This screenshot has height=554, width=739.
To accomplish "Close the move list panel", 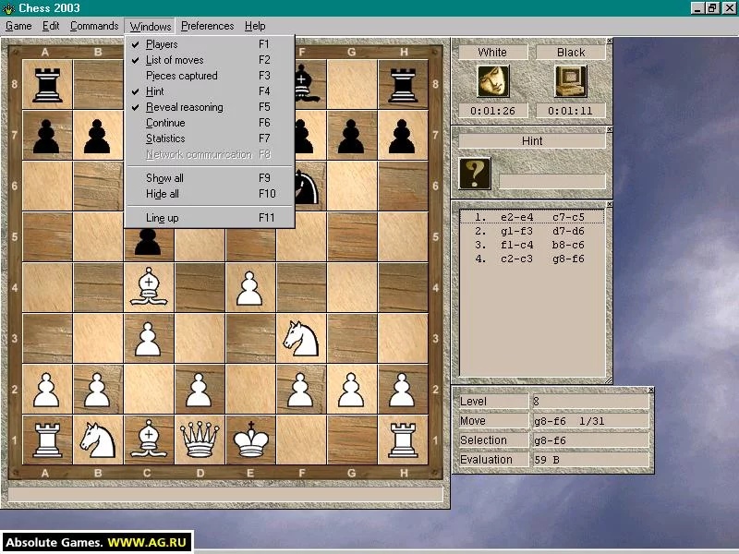I will (610, 204).
